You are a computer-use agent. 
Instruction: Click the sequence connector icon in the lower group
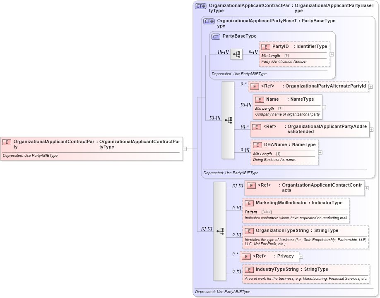(x=220, y=231)
